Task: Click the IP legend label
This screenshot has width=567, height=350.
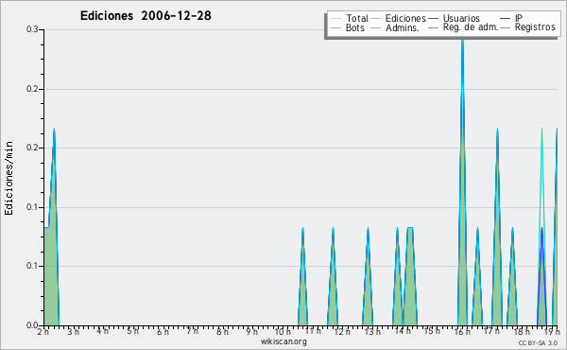Action: point(519,18)
